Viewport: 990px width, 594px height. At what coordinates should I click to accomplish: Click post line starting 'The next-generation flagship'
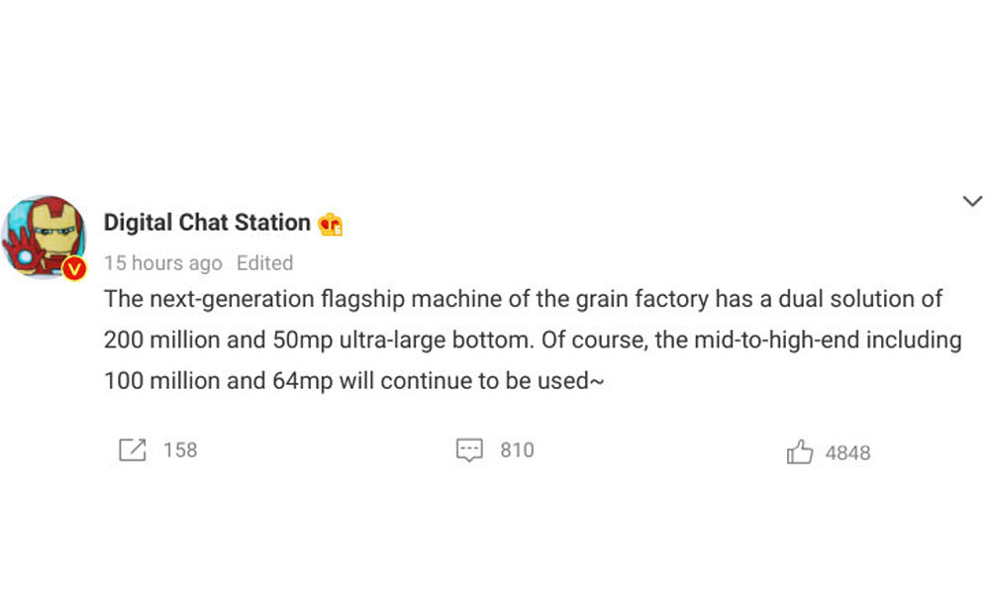(523, 299)
